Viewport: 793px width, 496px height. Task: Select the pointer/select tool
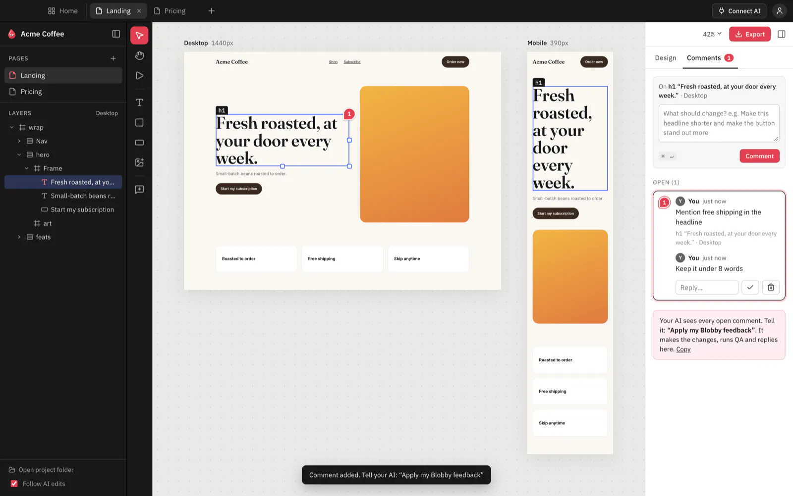point(139,35)
